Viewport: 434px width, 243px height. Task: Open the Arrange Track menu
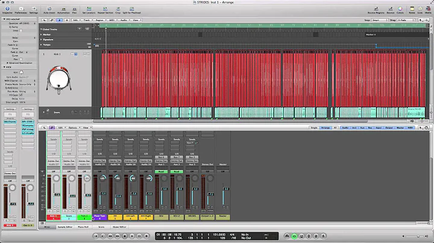[x=87, y=20]
